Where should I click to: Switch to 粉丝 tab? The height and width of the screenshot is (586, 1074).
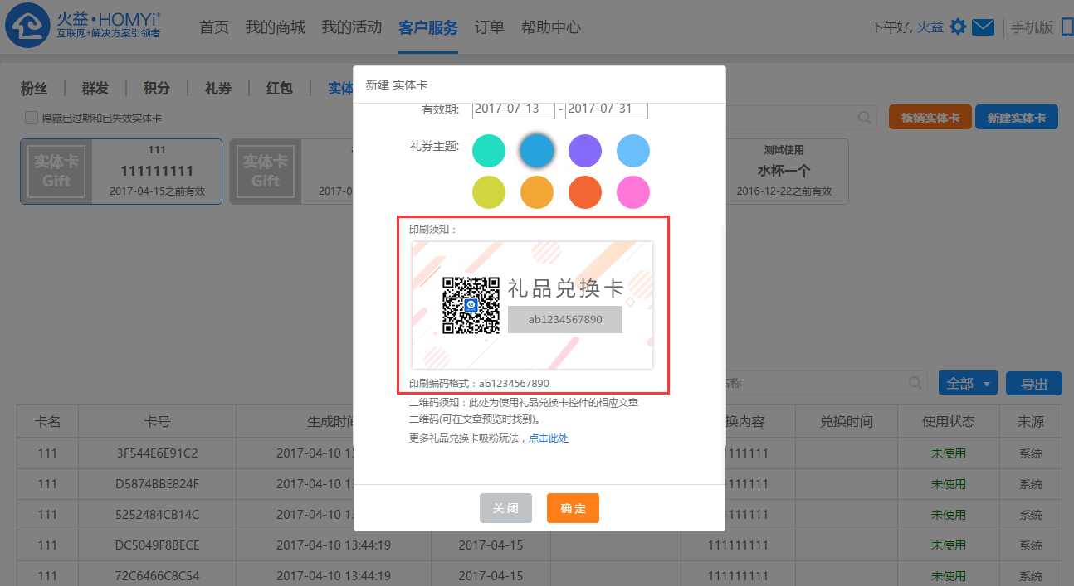point(34,89)
